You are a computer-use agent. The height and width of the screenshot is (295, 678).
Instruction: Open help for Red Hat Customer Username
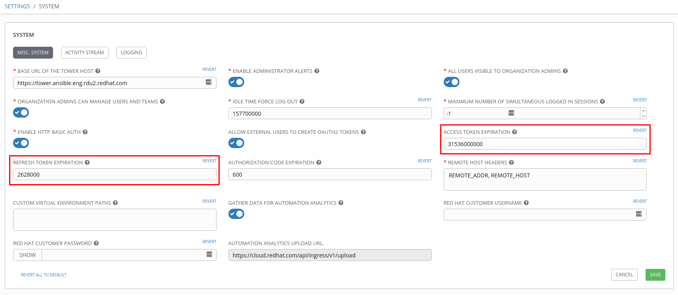point(526,203)
